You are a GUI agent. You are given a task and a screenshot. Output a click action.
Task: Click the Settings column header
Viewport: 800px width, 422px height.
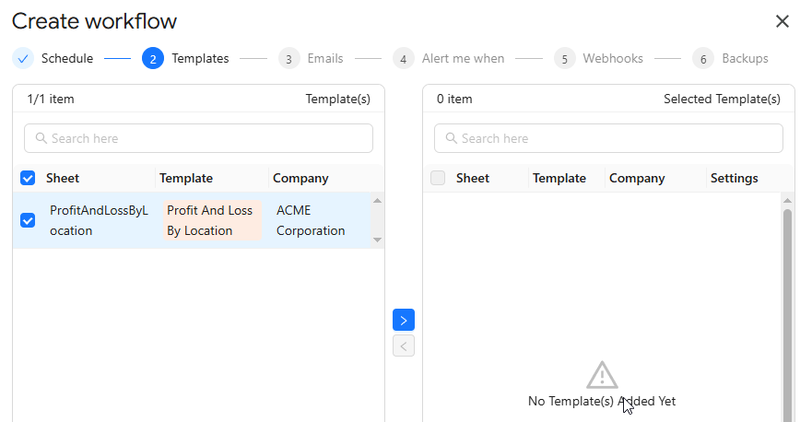coord(734,178)
